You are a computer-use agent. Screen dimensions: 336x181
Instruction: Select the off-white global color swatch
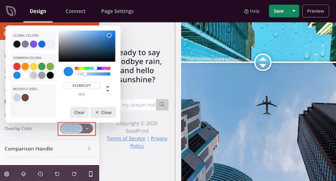(x=50, y=44)
